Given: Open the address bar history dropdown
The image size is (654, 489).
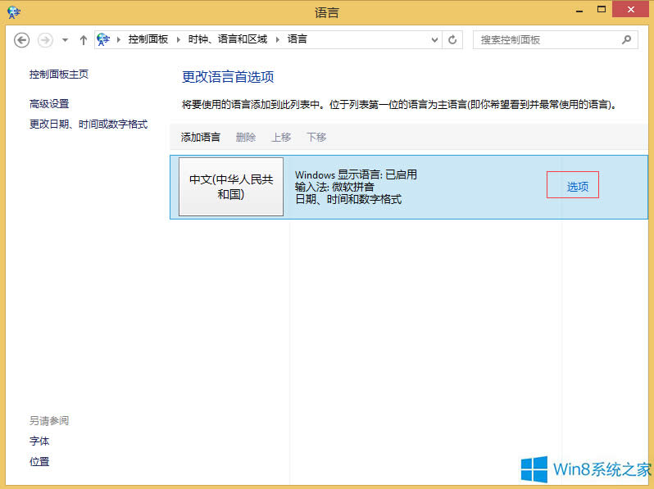Looking at the screenshot, I should pos(434,40).
